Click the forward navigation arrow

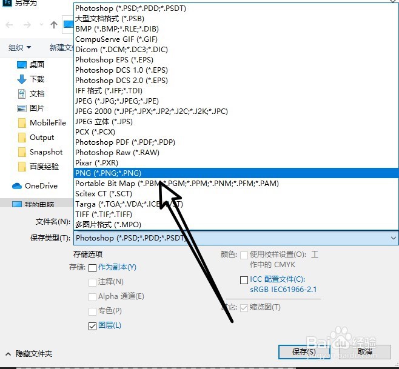point(27,25)
